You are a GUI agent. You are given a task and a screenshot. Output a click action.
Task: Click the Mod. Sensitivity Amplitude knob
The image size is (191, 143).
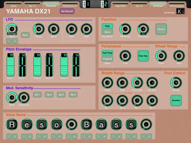pos(24,98)
